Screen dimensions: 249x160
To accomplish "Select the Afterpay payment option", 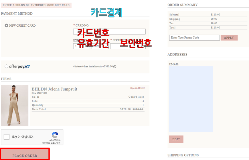I will (x=6, y=66).
